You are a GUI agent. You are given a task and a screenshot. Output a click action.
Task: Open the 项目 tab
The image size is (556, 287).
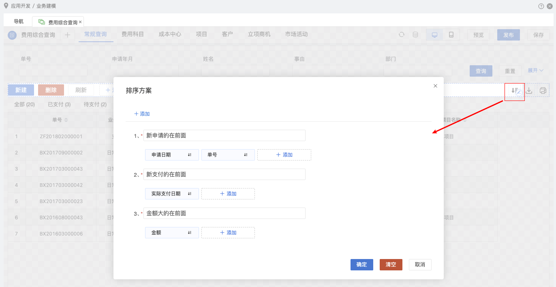(202, 34)
